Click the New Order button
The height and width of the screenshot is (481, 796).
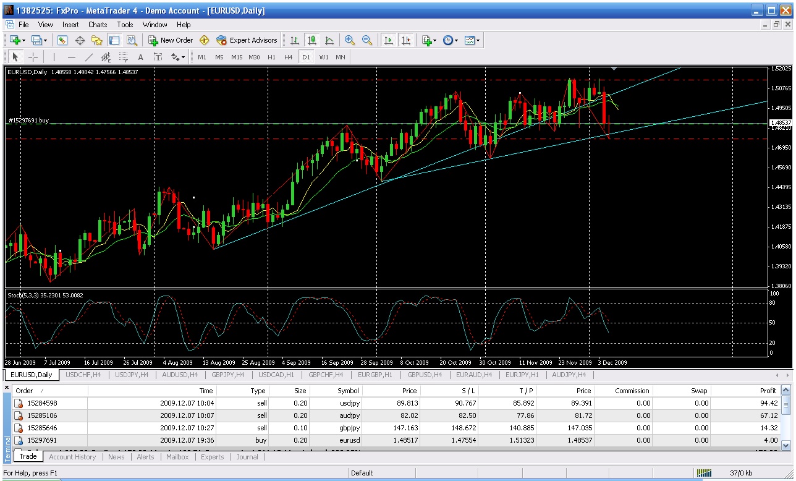(171, 40)
